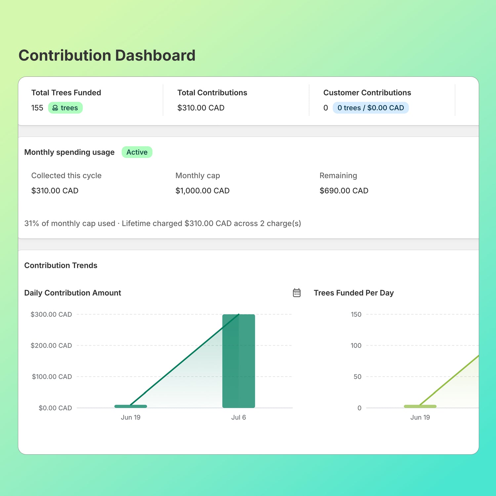Click the 31% of monthly cap used text
496x496 pixels.
coord(70,224)
